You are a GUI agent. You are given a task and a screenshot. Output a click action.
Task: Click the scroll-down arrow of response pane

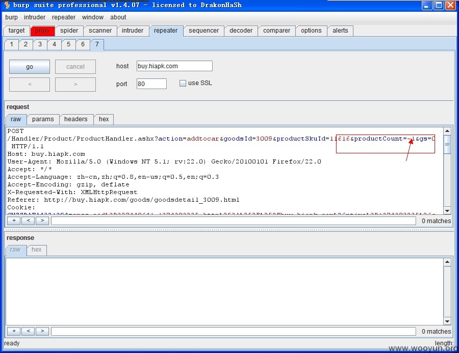pos(447,321)
